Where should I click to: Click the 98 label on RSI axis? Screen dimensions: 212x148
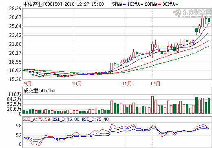(x=19, y=126)
